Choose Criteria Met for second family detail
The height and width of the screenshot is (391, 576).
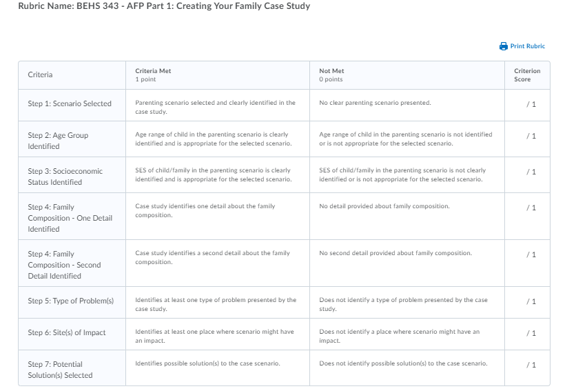(x=218, y=263)
